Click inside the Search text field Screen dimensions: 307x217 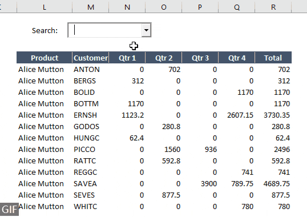[105, 30]
